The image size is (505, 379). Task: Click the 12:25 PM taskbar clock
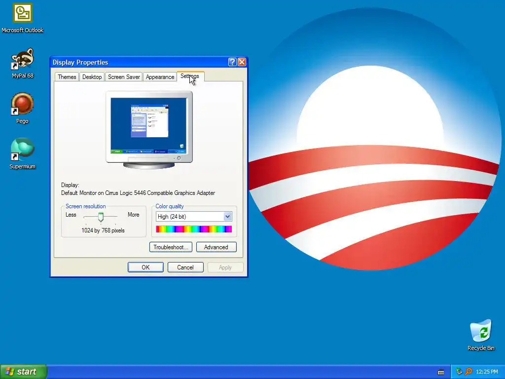(487, 372)
